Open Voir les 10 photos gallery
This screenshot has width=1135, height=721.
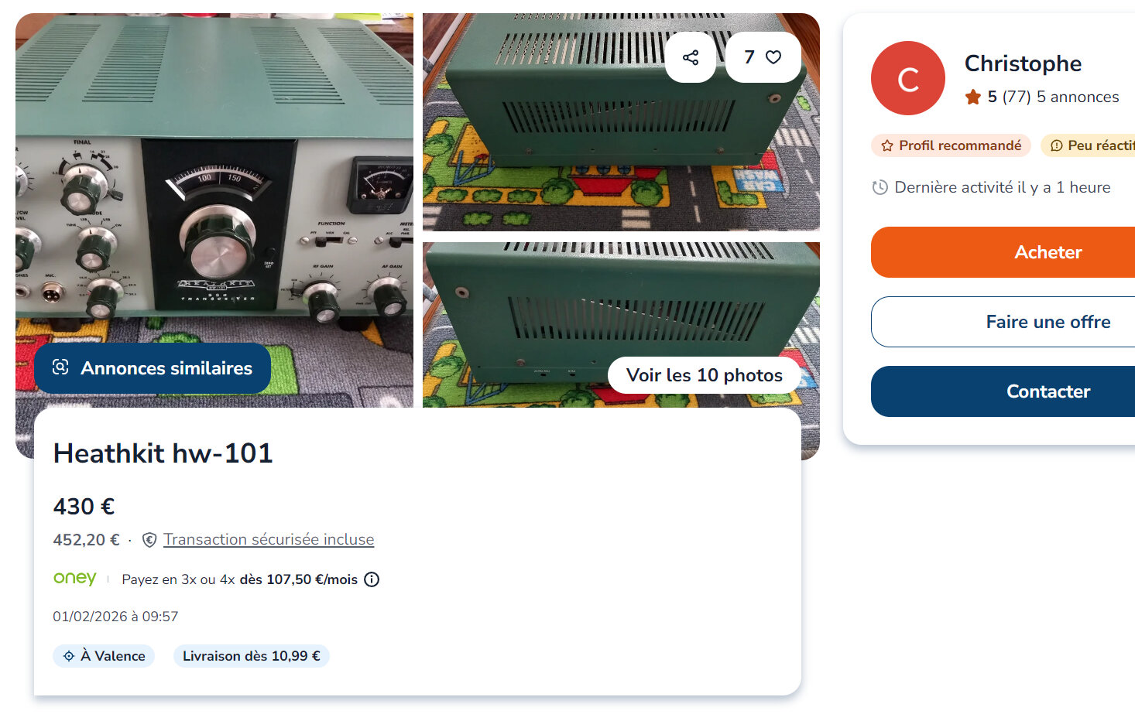pos(705,375)
